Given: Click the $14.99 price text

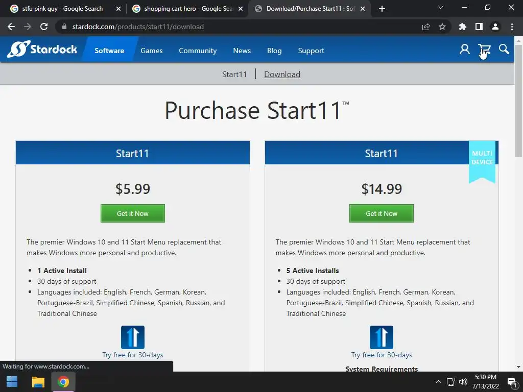Looking at the screenshot, I should [382, 189].
